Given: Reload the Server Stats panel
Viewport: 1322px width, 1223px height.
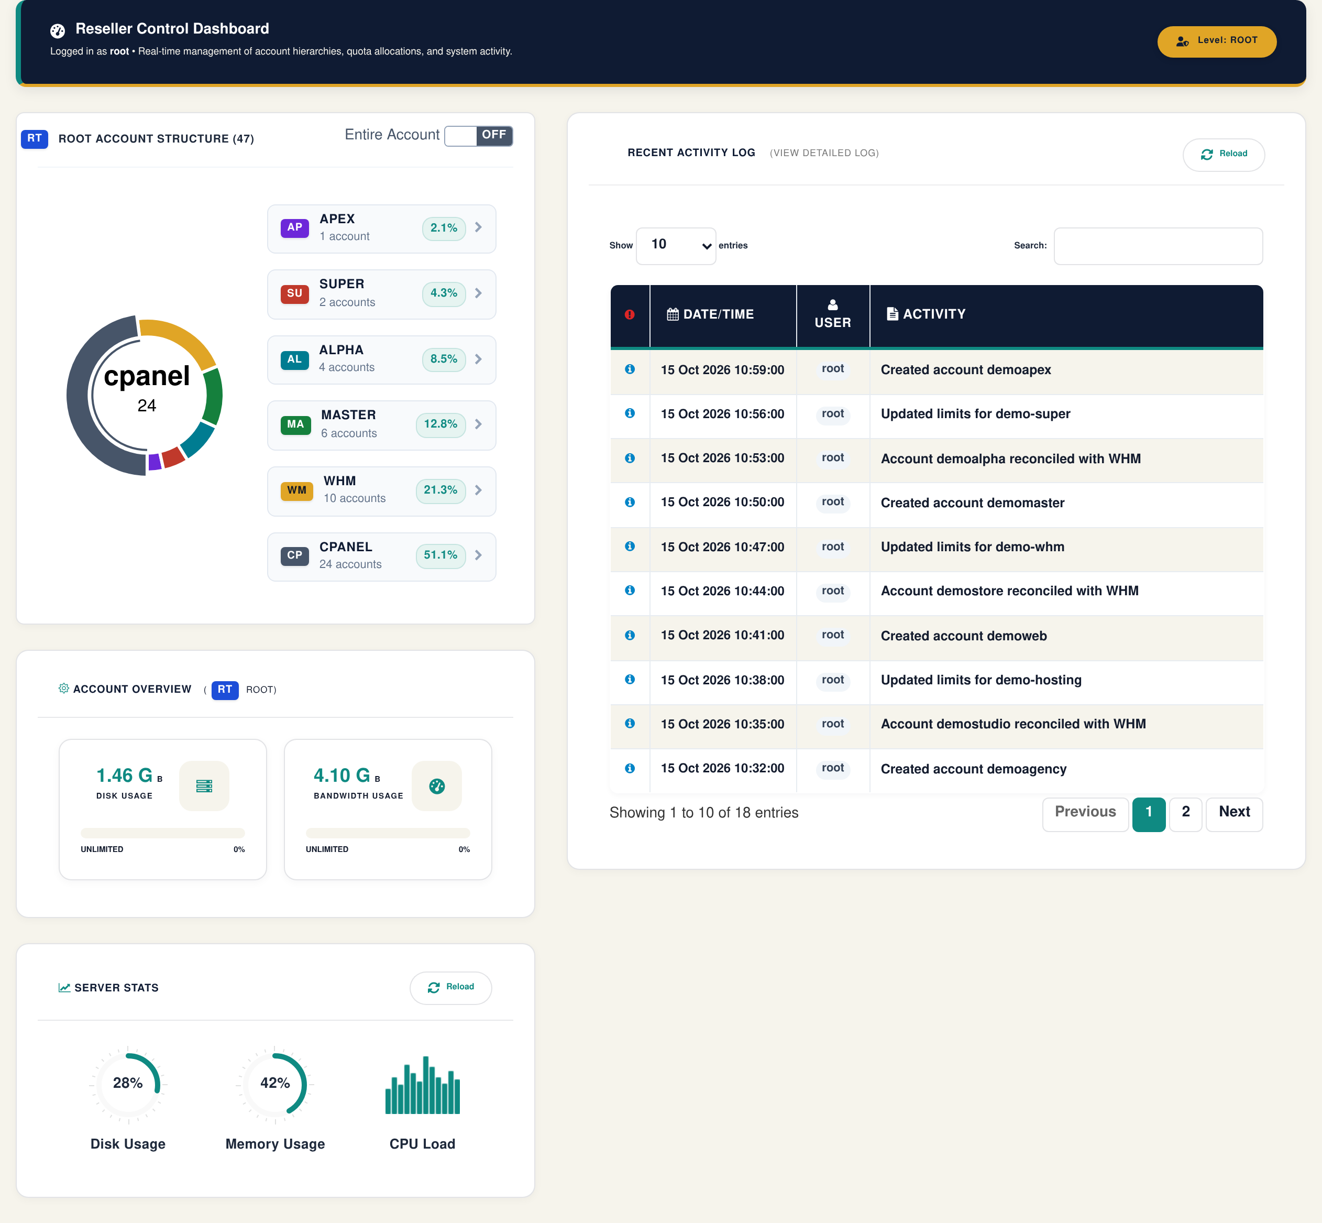Looking at the screenshot, I should tap(450, 987).
